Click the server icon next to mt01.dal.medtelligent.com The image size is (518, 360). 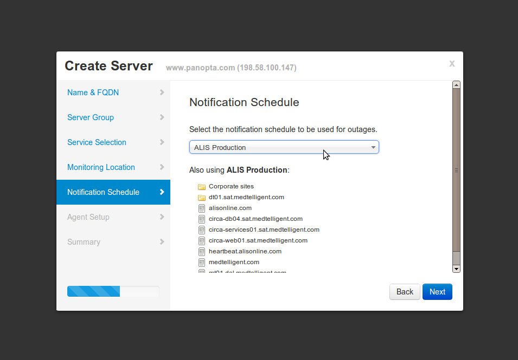(x=201, y=271)
